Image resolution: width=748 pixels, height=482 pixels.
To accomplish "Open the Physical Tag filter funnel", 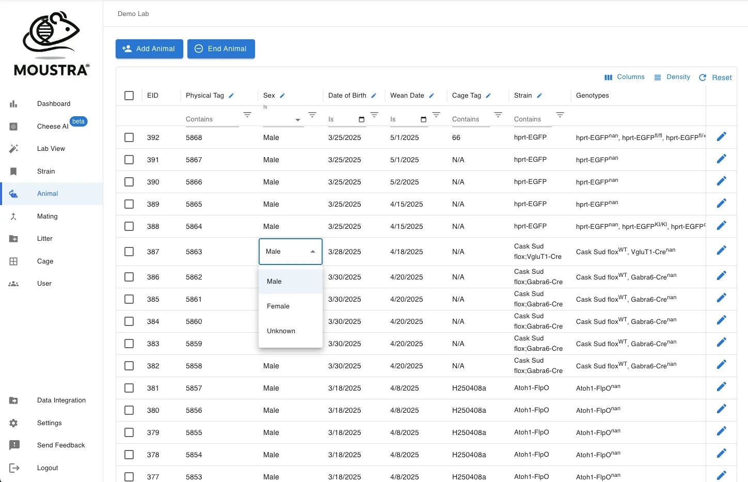I will click(x=247, y=115).
